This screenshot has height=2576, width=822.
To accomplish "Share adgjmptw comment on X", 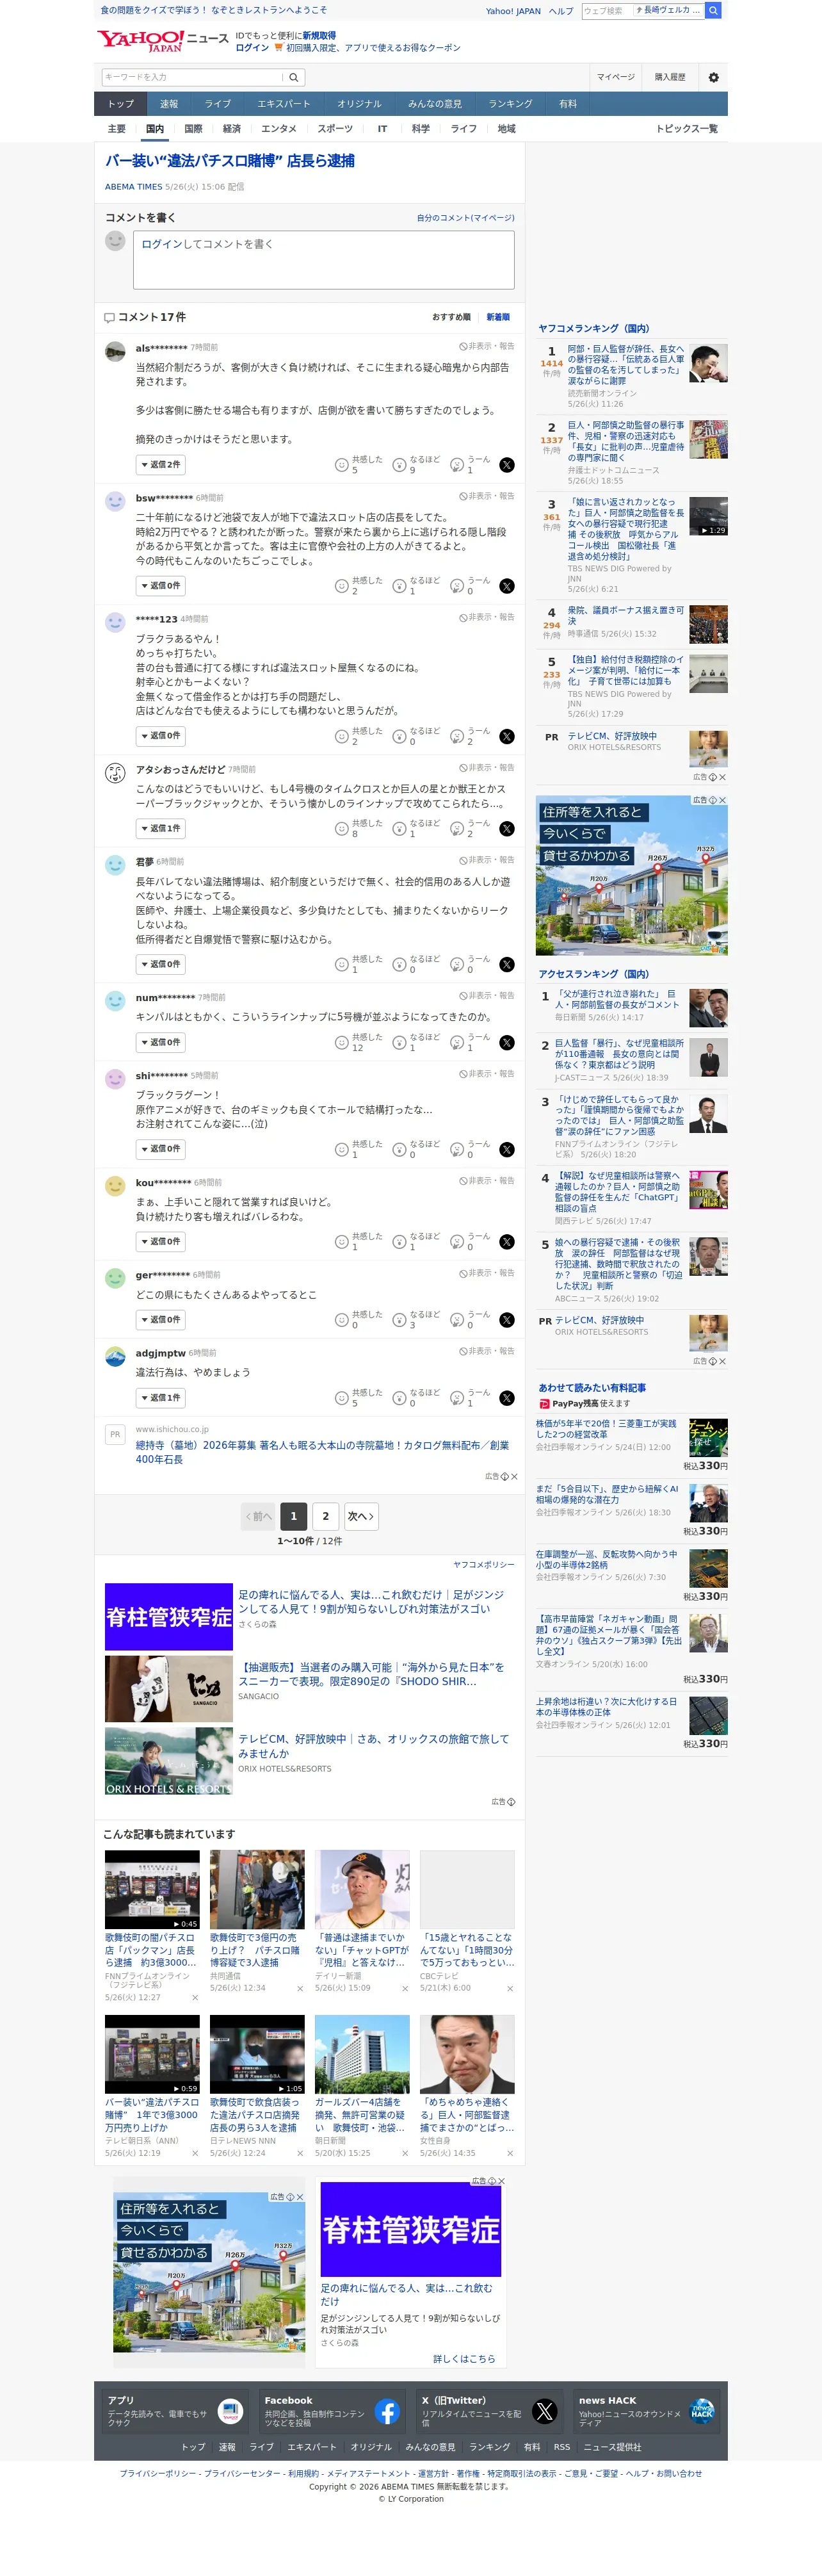I will [x=507, y=1398].
